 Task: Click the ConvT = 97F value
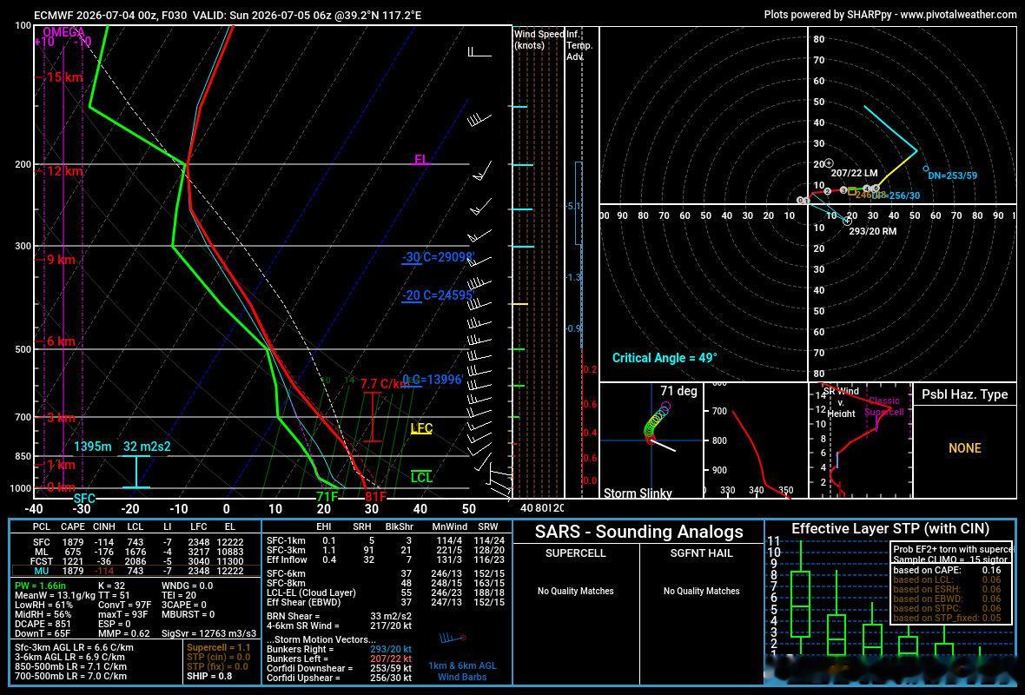tap(124, 605)
